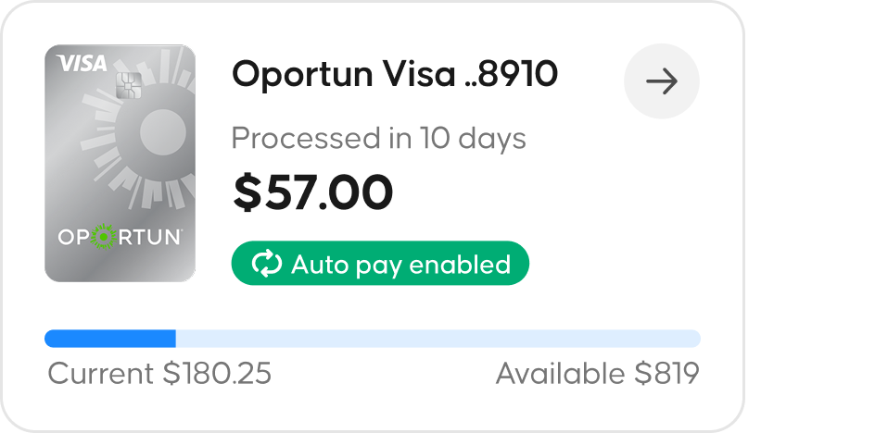Select the silver credit card thumbnail
This screenshot has width=888, height=433.
click(120, 162)
